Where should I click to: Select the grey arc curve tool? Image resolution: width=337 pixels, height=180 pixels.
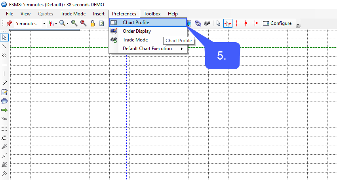tap(4, 119)
